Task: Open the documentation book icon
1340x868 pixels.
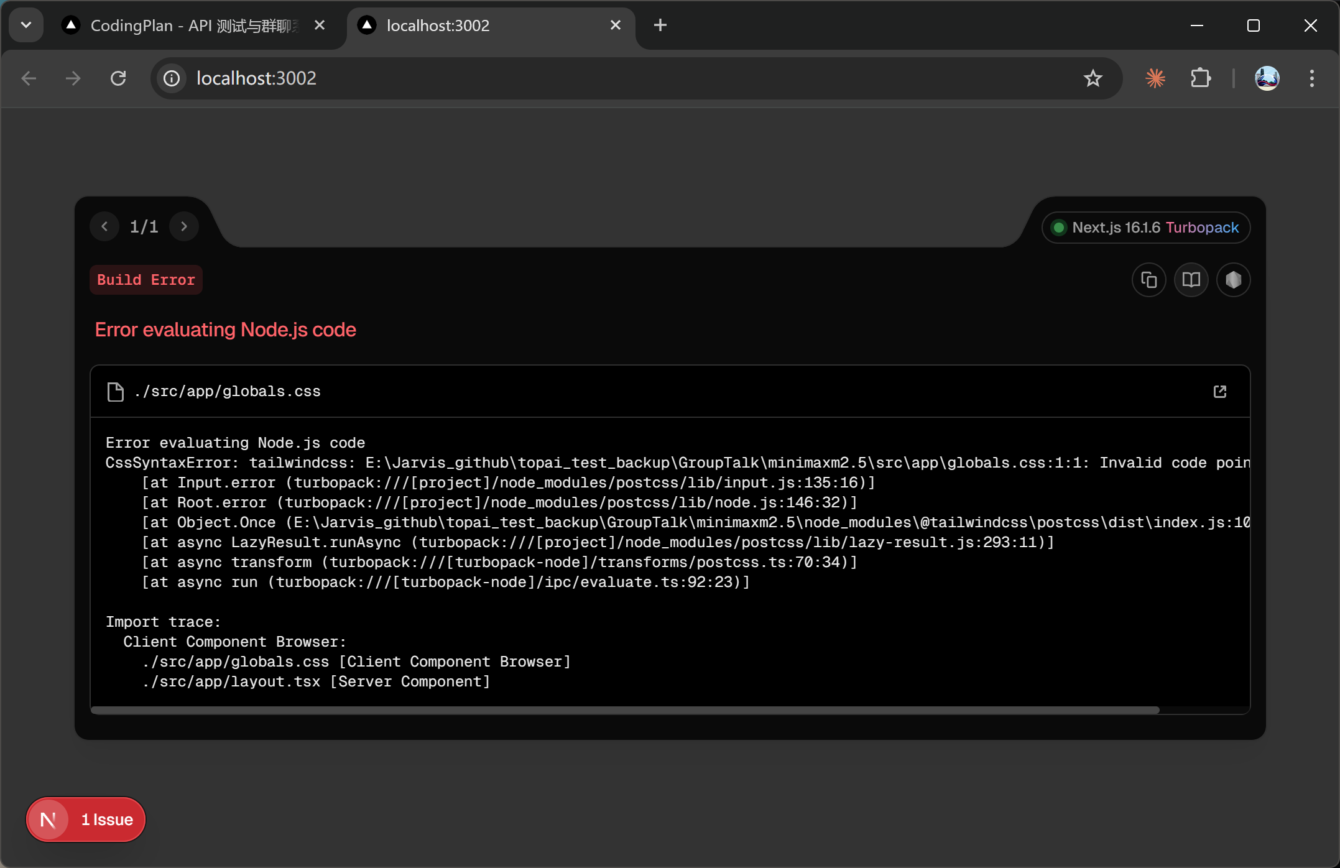Action: (x=1191, y=280)
